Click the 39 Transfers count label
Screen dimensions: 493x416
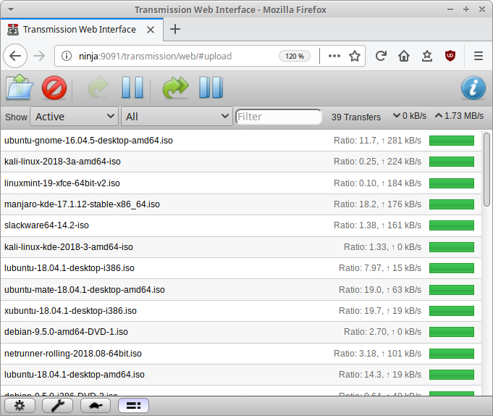tap(356, 117)
